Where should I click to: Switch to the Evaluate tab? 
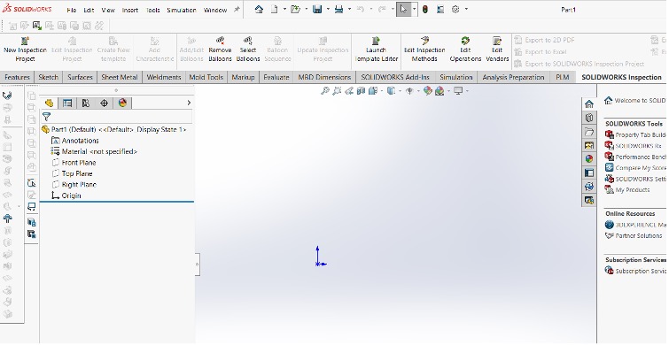276,77
